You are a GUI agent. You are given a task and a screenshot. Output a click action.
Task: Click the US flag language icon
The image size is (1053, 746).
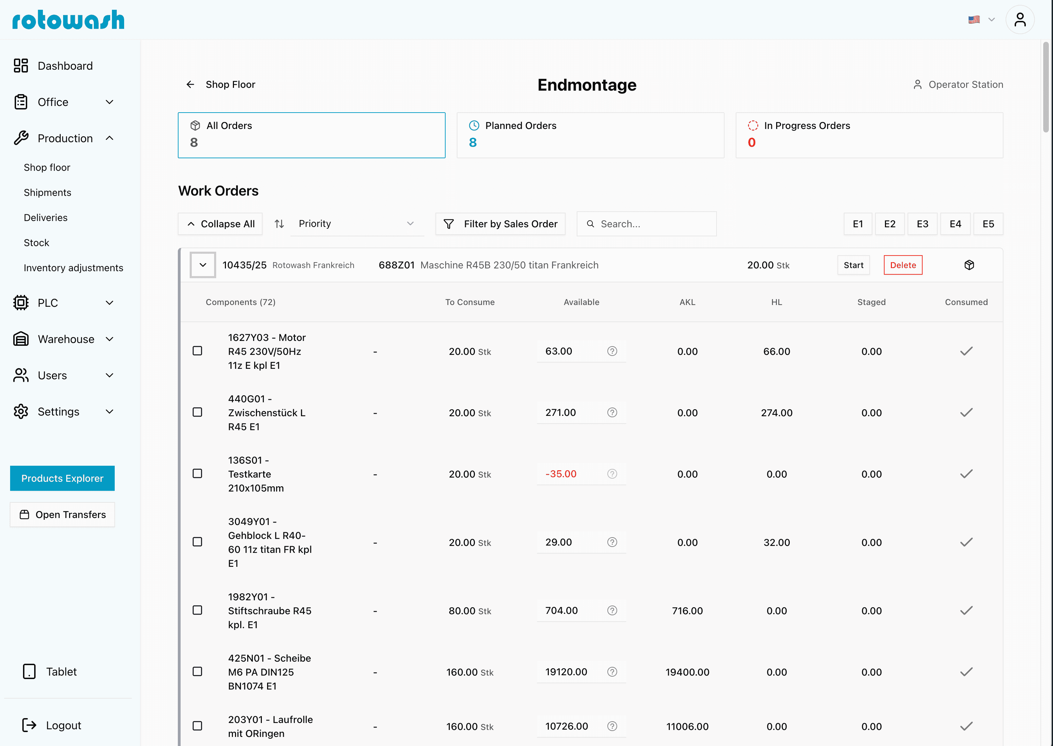(x=974, y=20)
